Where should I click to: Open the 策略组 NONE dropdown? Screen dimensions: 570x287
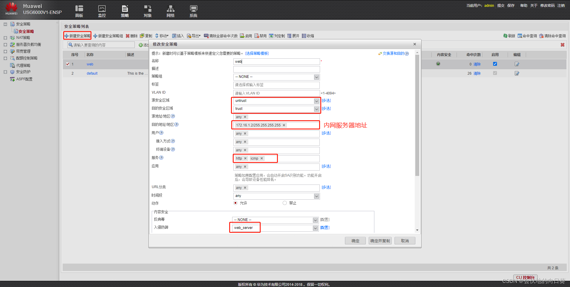click(316, 77)
